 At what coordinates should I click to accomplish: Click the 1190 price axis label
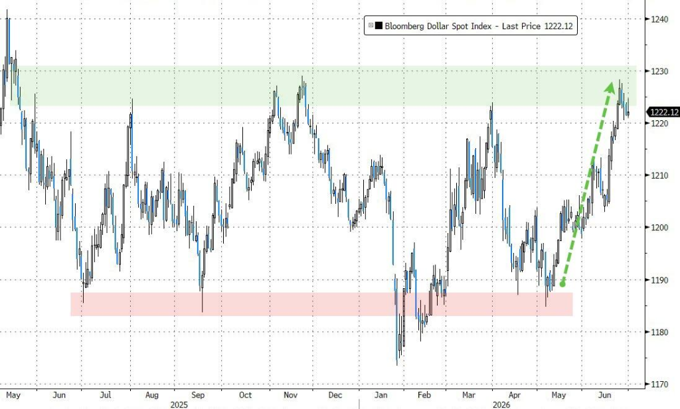(659, 280)
